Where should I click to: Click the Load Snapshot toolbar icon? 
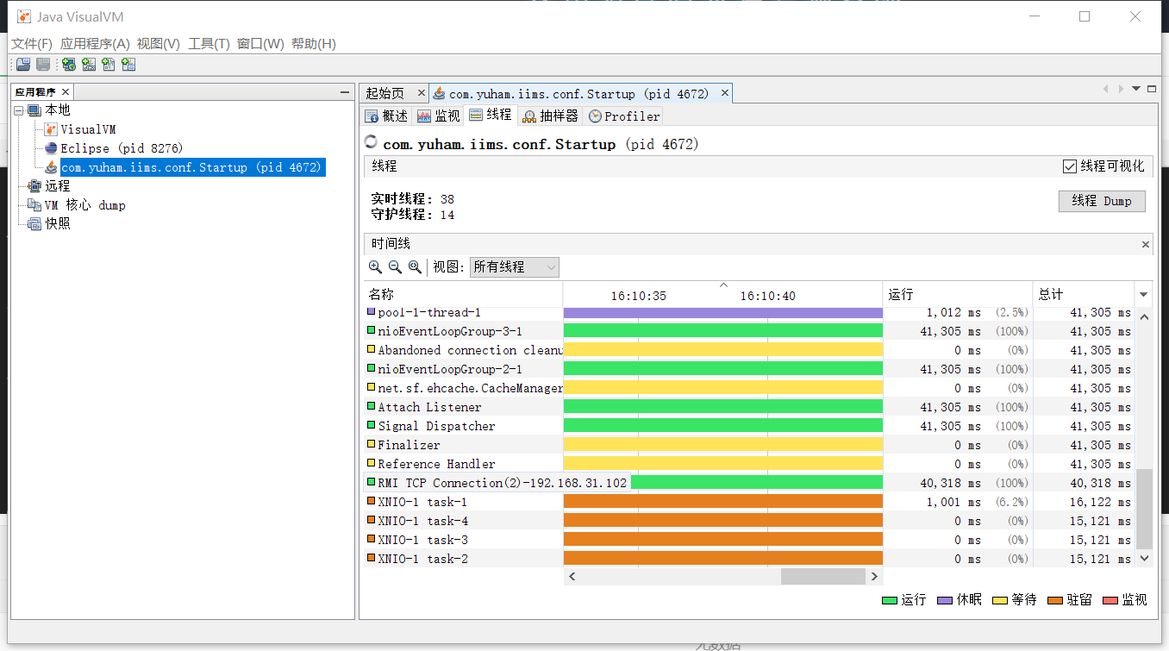pos(23,65)
